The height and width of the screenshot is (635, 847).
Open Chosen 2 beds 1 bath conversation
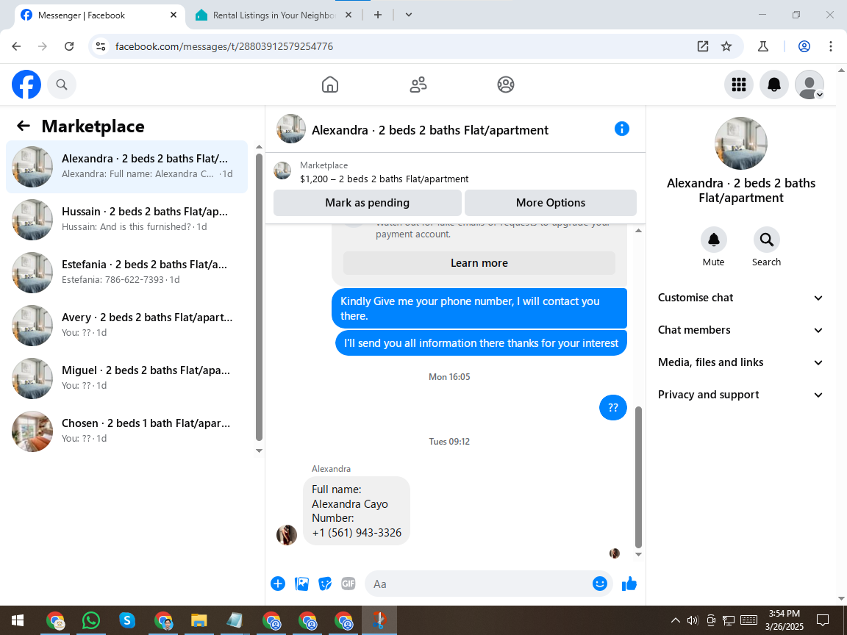127,431
